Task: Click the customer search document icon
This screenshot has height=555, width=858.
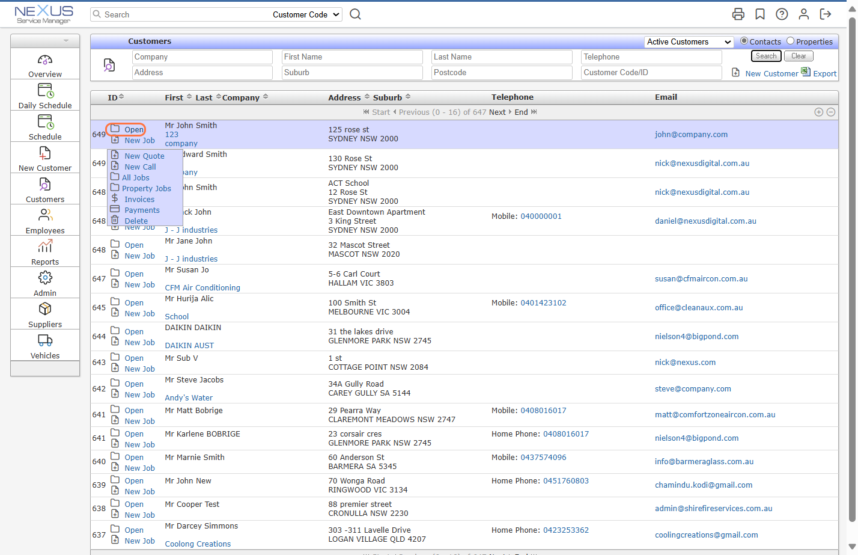Action: click(109, 65)
